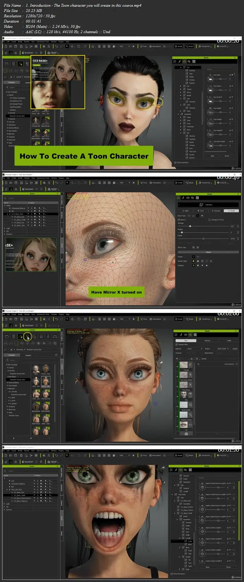This screenshot has width=244, height=582.
Task: Select the arrow Select tool in the 00:00:40 frame toolbar
Action: [67, 182]
